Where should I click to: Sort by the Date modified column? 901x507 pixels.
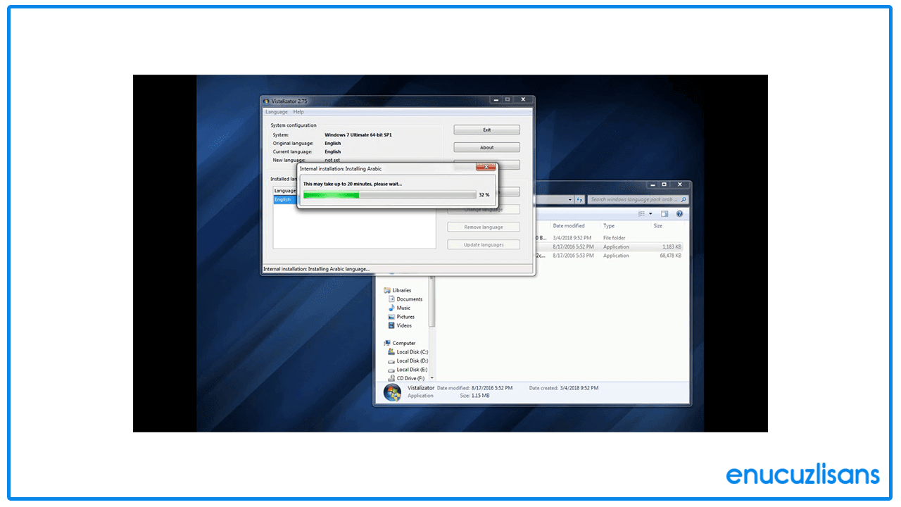[x=569, y=226]
